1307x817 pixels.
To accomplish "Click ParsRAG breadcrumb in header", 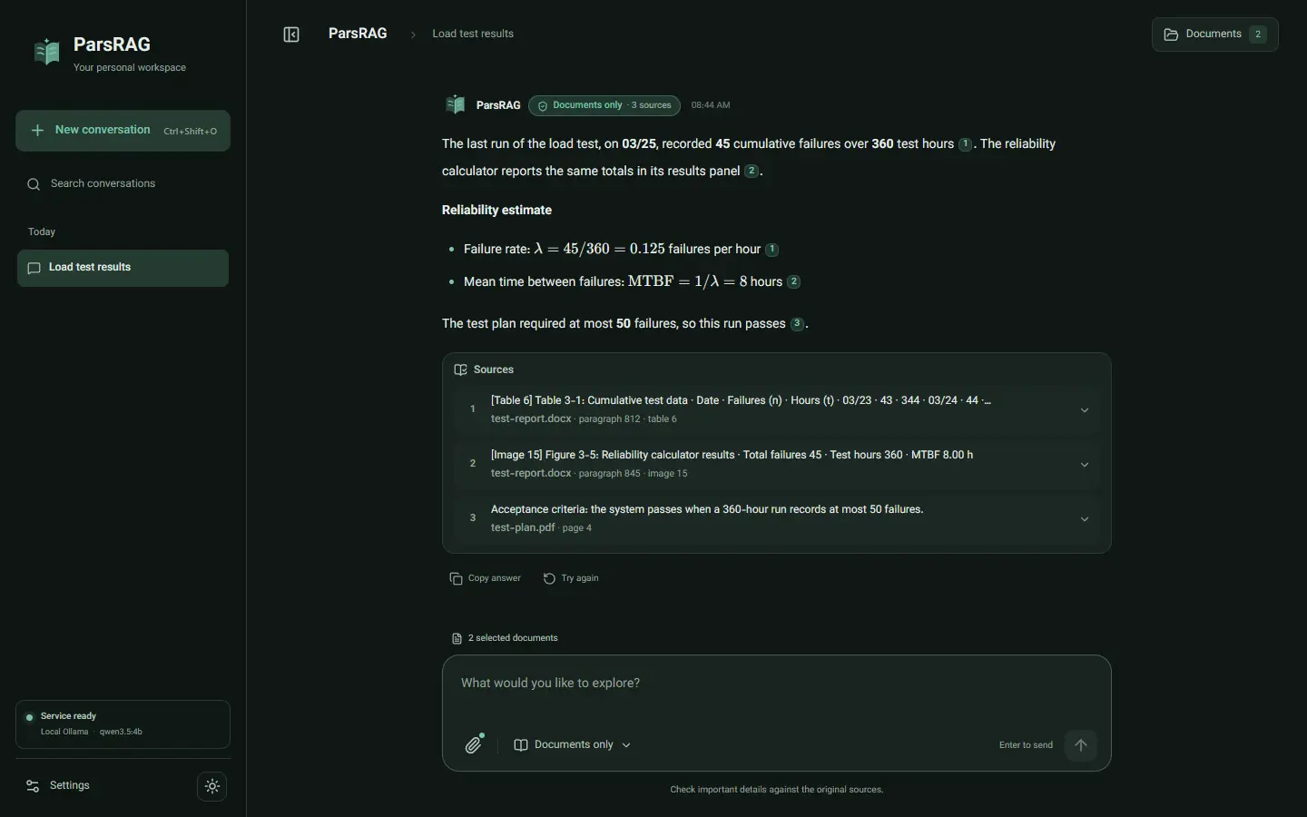I will click(358, 34).
